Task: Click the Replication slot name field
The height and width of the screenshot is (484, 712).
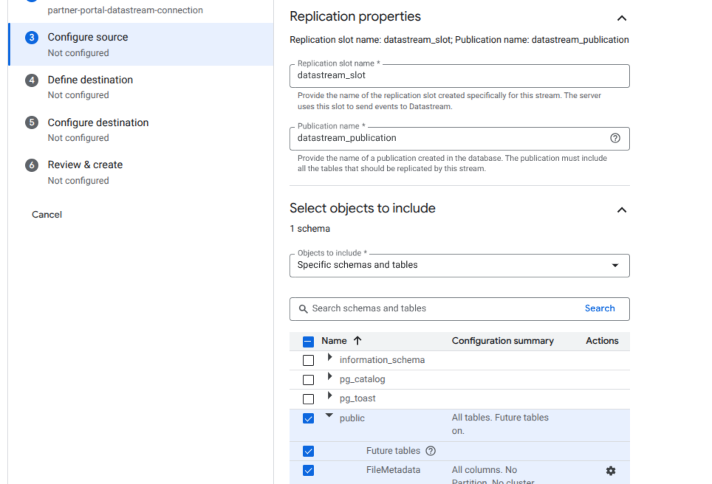Action: (460, 76)
